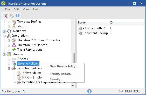Select the Retention Policies tree item
Screen dimensions: 146x95
click(x=29, y=68)
